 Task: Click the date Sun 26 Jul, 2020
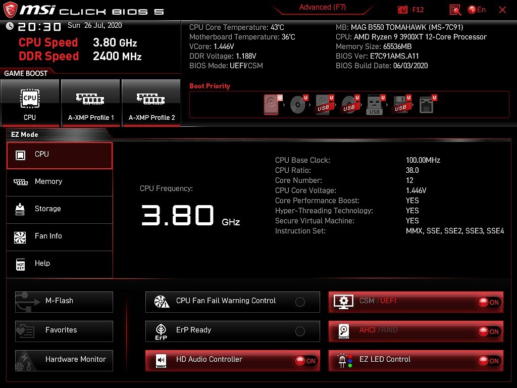point(94,25)
